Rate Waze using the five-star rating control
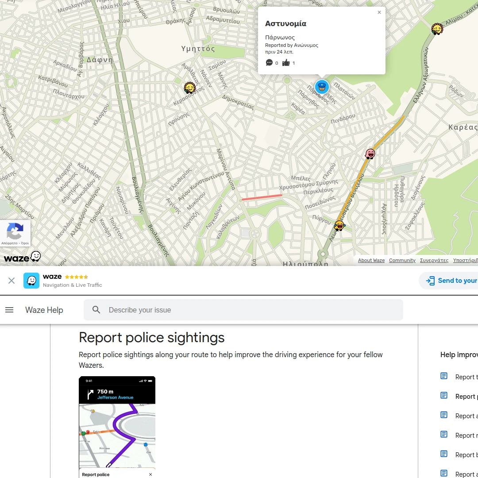 (76, 277)
